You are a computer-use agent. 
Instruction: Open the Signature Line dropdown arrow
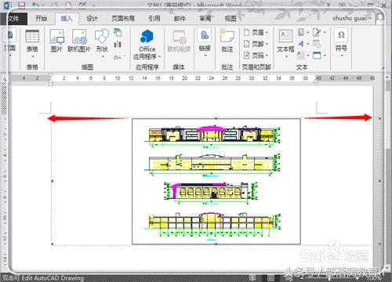point(325,33)
